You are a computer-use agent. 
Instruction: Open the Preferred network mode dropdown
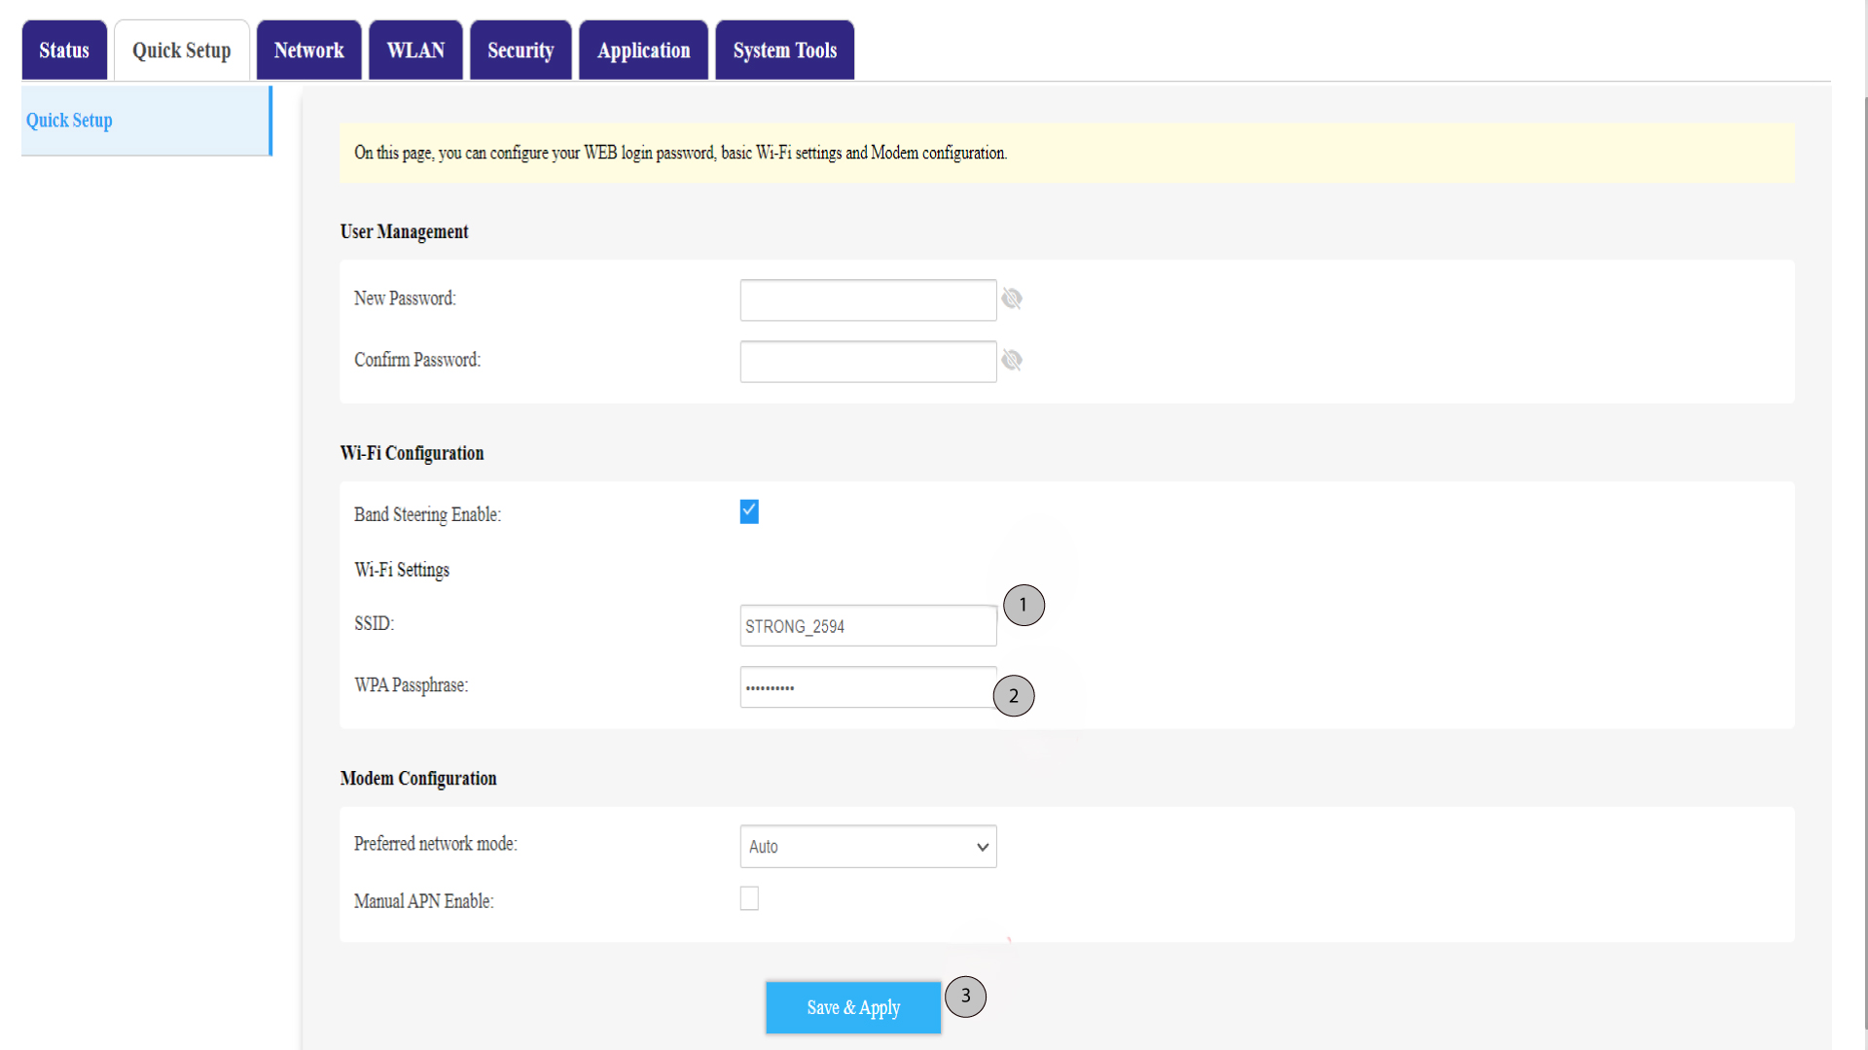pos(868,847)
